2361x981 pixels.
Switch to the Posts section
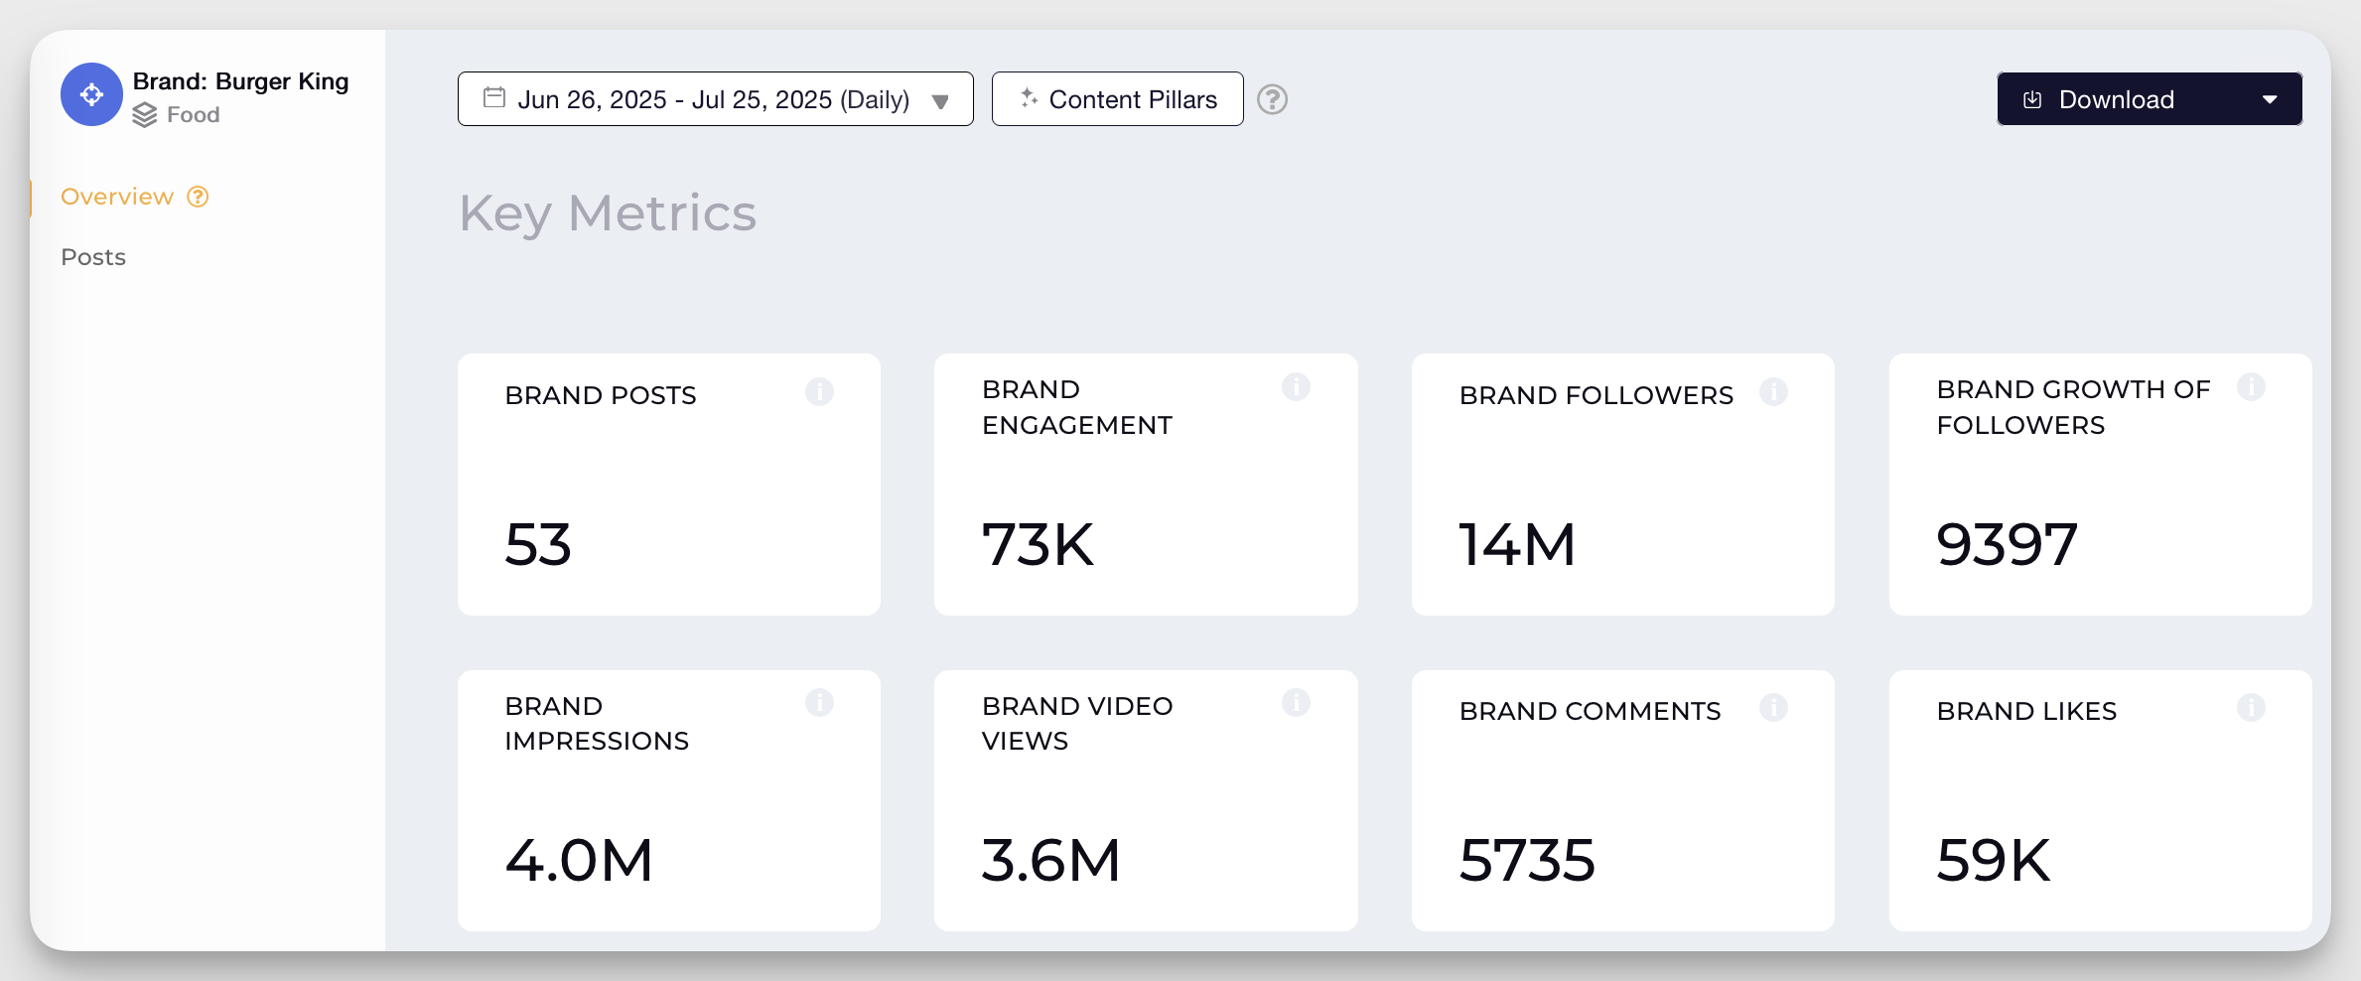(92, 256)
